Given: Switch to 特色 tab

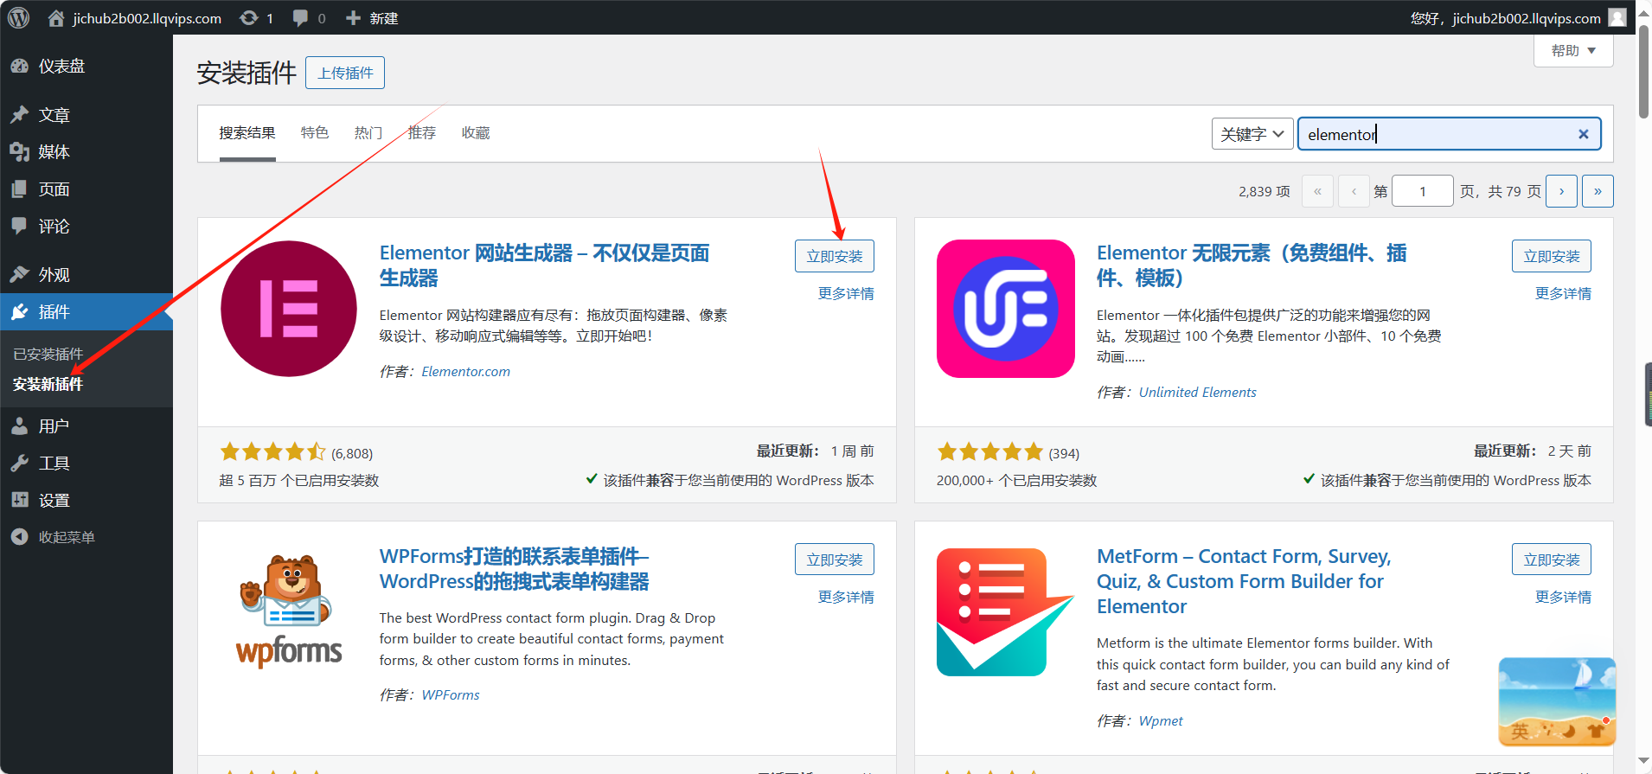Looking at the screenshot, I should tap(315, 133).
